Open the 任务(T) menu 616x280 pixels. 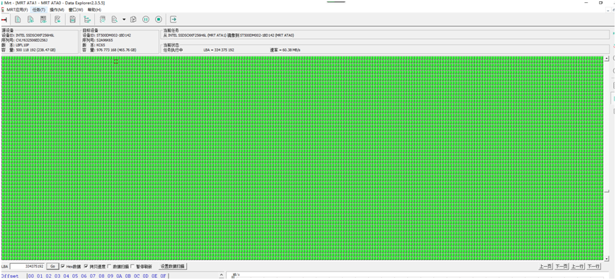pos(38,9)
